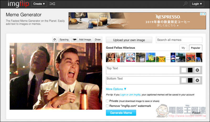Click the shuffle random meme icon
This screenshot has width=210, height=122.
(x=52, y=4)
